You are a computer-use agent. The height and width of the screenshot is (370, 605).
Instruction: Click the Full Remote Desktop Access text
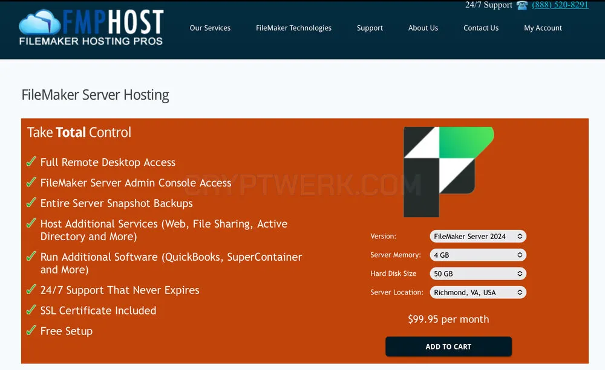tap(108, 162)
